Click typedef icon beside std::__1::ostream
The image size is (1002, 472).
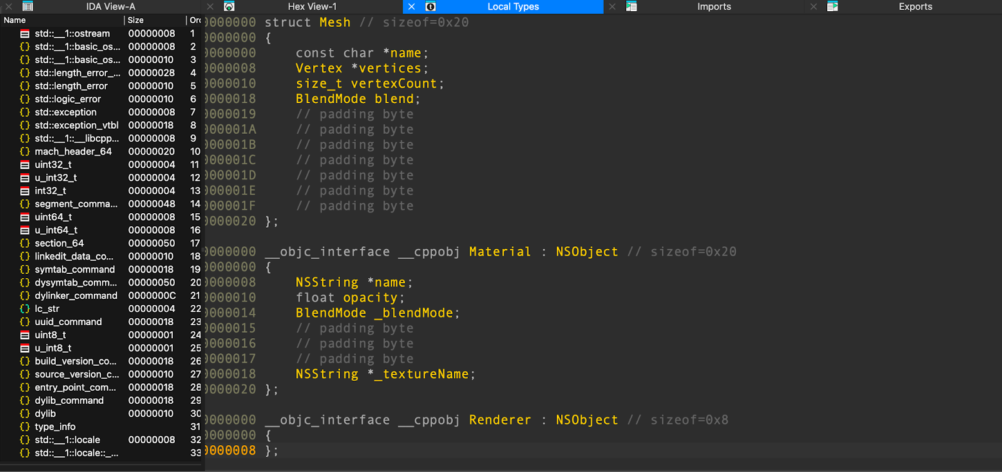pyautogui.click(x=24, y=34)
